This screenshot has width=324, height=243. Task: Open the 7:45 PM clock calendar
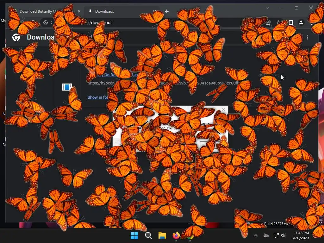(x=300, y=235)
